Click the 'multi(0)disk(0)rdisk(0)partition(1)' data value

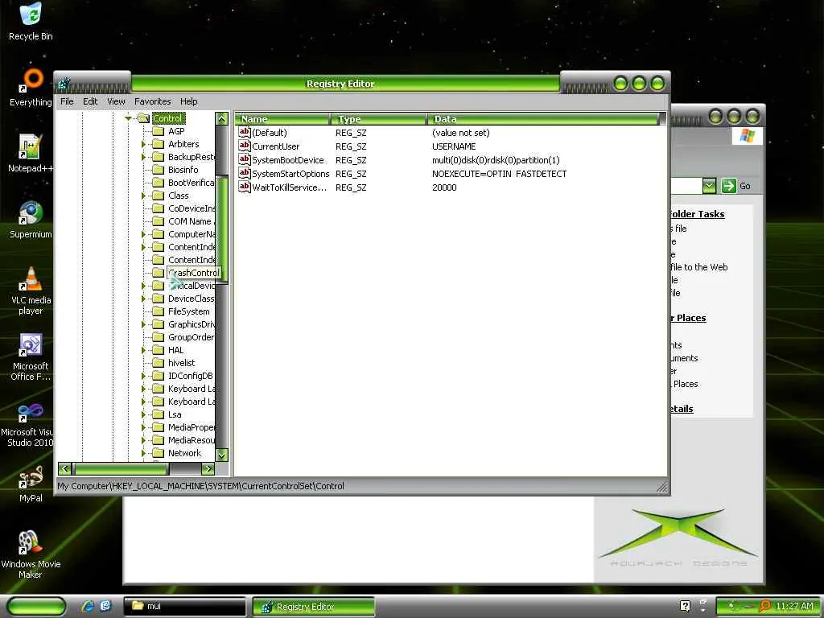pyautogui.click(x=496, y=160)
